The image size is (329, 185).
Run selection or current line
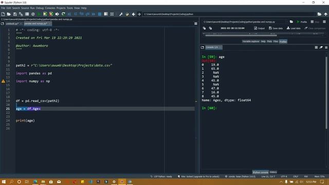coord(57,14)
